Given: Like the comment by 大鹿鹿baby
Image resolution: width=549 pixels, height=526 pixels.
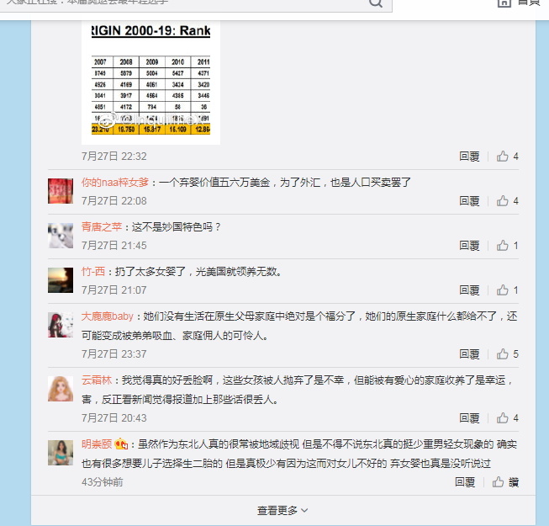Looking at the screenshot, I should click(x=503, y=354).
